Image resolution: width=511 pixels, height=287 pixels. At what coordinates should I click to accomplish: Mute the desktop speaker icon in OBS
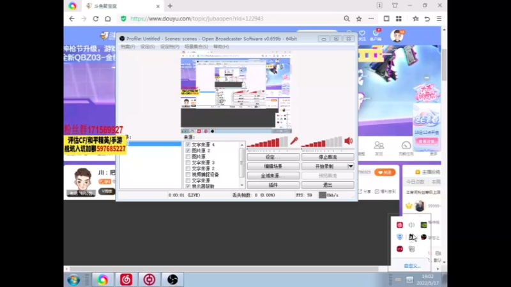[x=348, y=140]
